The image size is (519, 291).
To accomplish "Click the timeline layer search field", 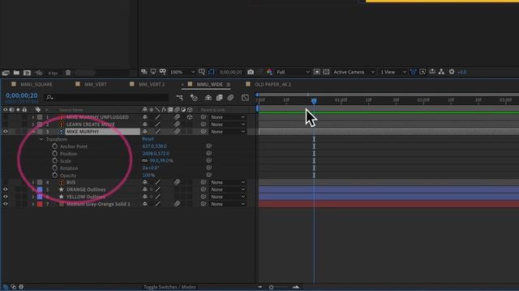I will tap(107, 97).
